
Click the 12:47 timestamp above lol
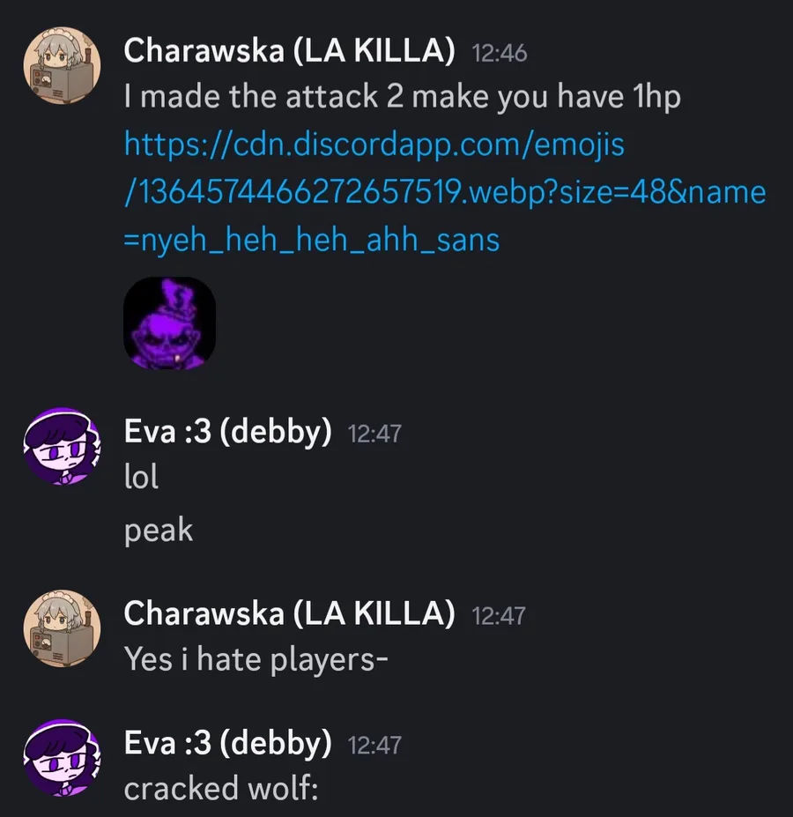point(374,434)
